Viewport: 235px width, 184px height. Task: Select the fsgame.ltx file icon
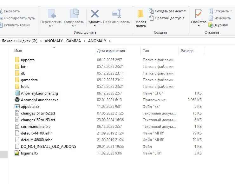click(x=17, y=153)
